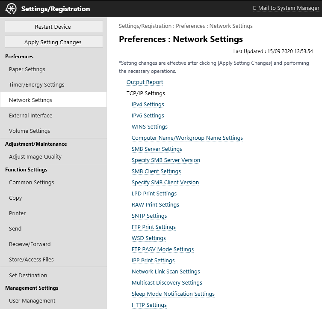Open FTP PASV Mode Settings link
This screenshot has width=322, height=309.
point(162,249)
